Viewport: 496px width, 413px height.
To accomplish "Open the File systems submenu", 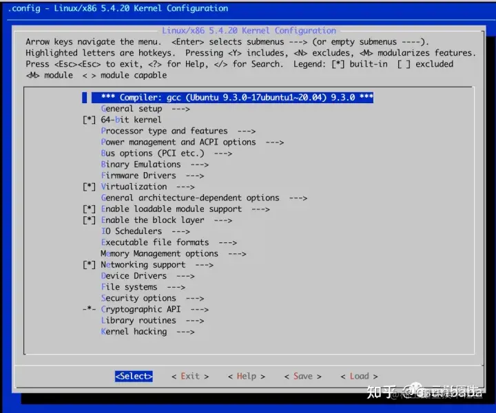I will coord(129,287).
